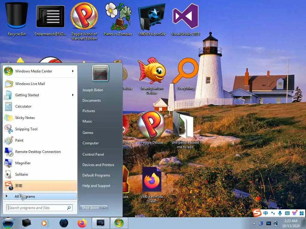
Task: Open Computer from Start menu
Action: [x=91, y=143]
